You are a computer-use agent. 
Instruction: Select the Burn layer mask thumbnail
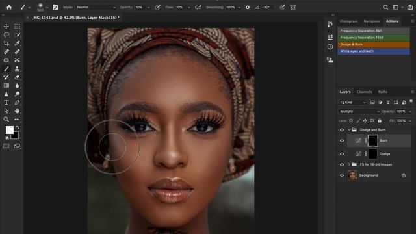point(372,140)
